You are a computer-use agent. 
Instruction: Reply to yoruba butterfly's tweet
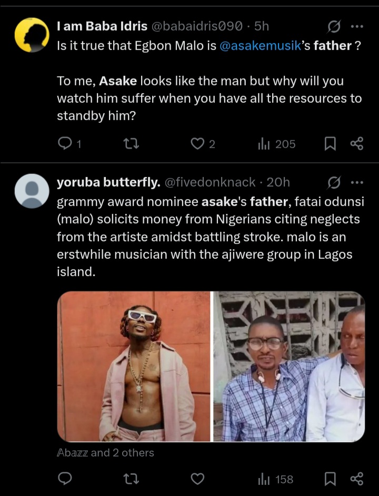[x=65, y=479]
